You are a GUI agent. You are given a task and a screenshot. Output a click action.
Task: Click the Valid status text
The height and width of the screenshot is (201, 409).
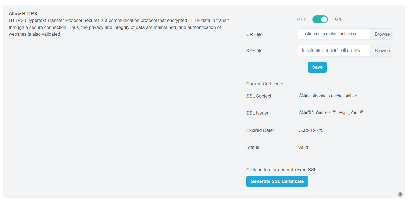click(303, 148)
